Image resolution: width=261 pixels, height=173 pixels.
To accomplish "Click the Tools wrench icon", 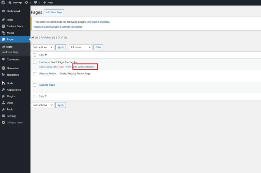I will coord(3,109).
